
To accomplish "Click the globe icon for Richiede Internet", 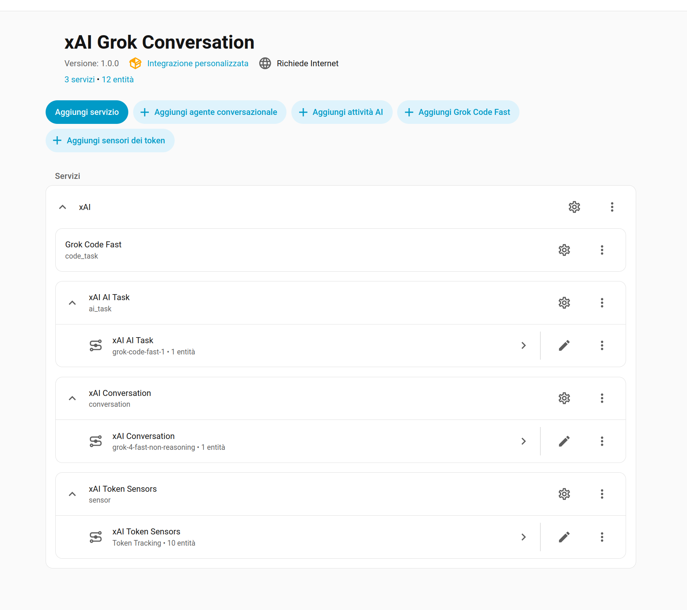I will (265, 63).
